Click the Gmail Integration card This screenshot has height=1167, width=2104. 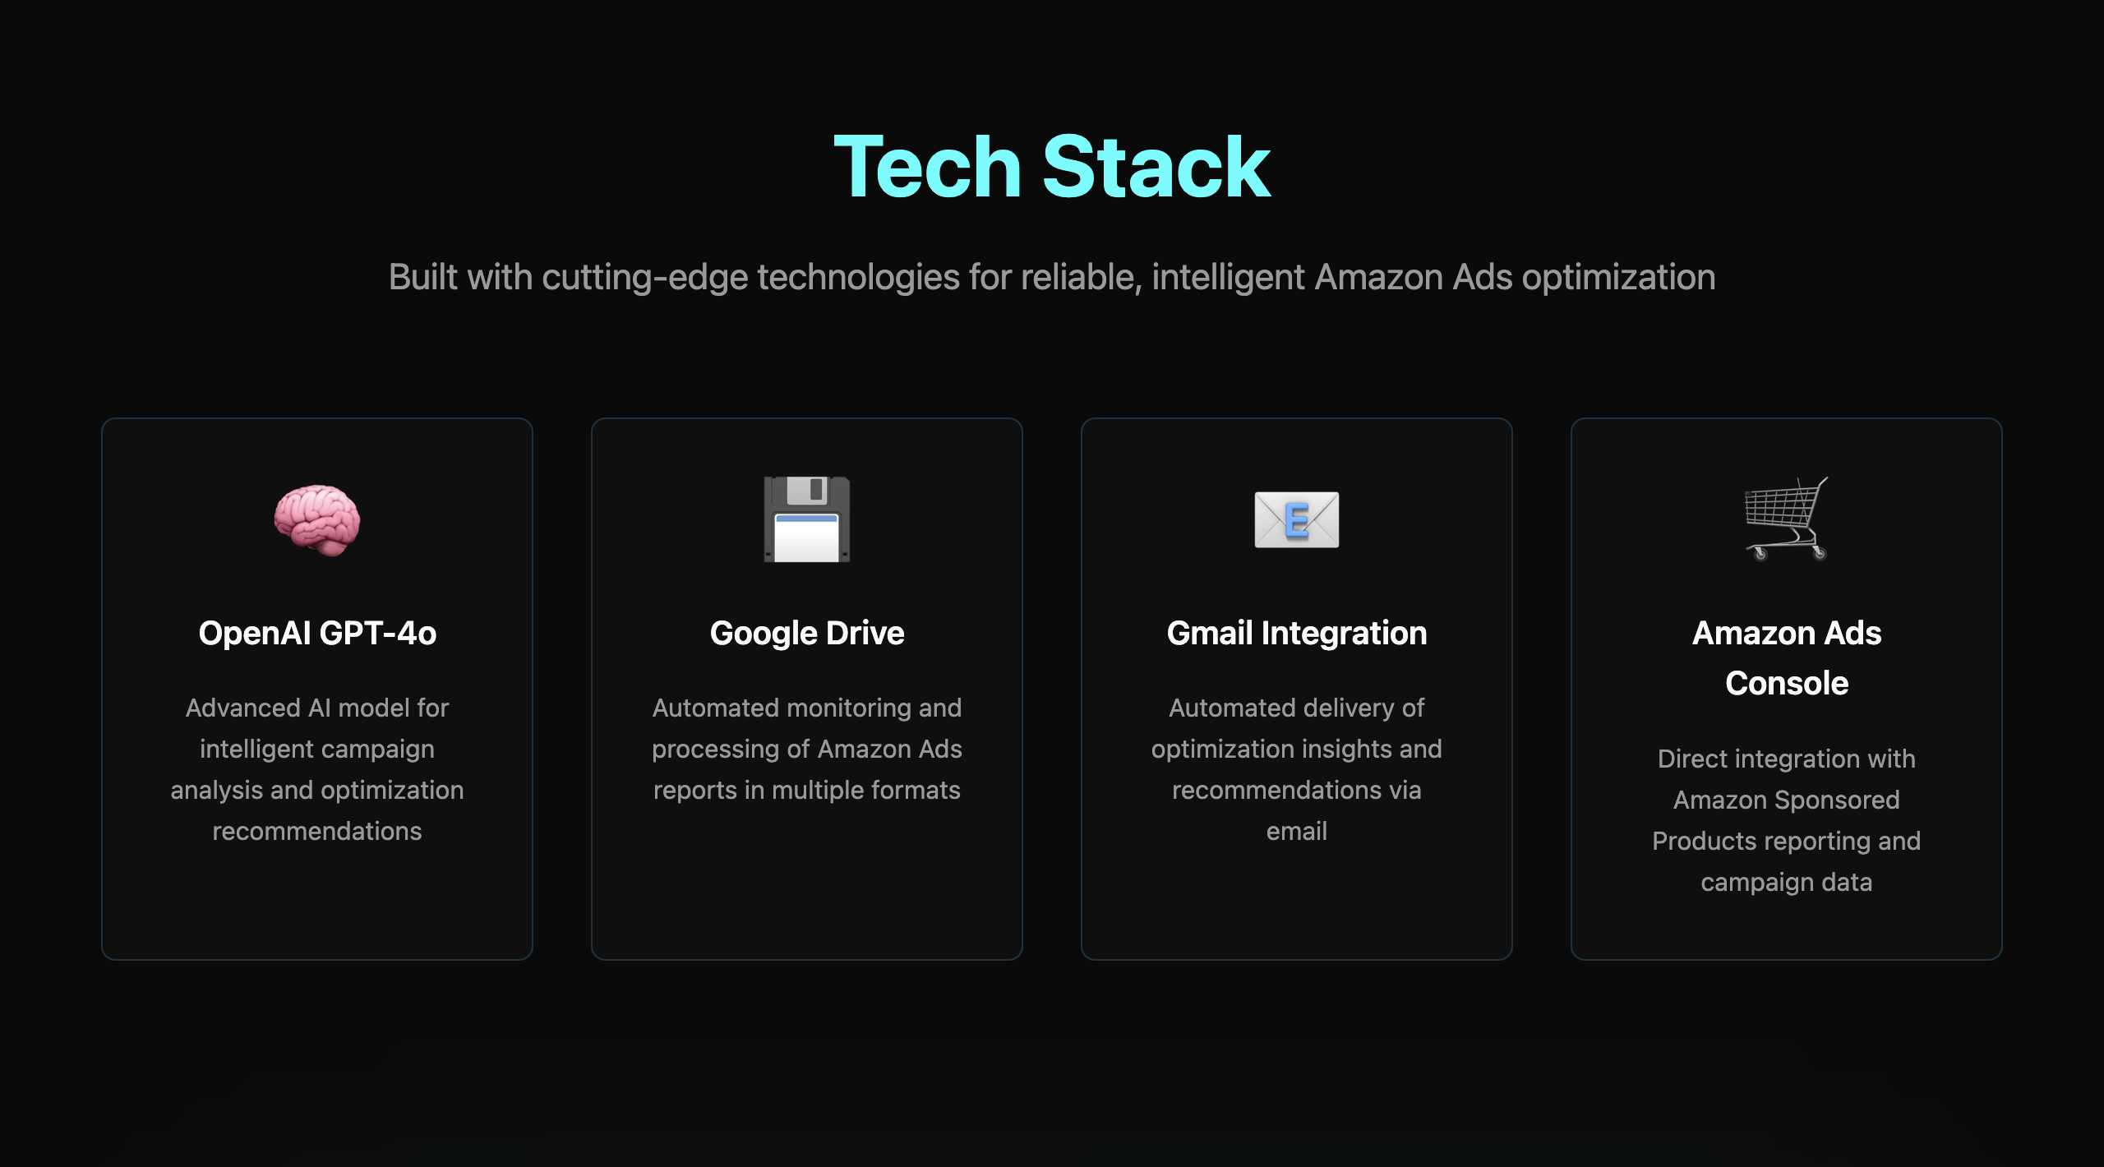tap(1297, 689)
